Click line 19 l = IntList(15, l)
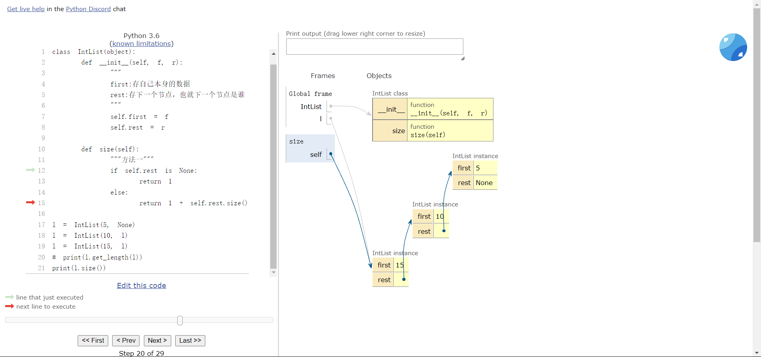 tap(90, 246)
